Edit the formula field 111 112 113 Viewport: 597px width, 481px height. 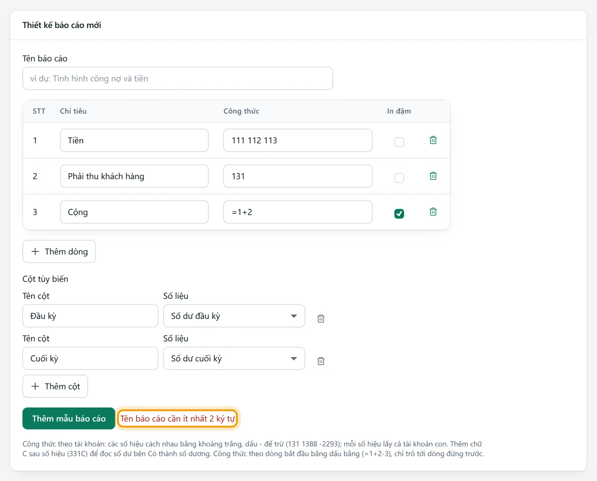pos(298,140)
